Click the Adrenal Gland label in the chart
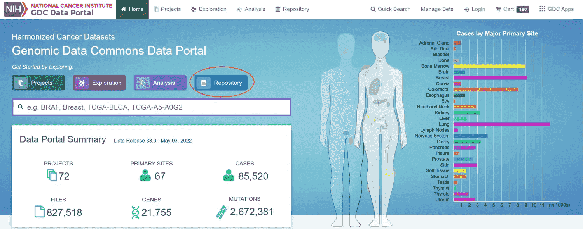 (x=434, y=43)
